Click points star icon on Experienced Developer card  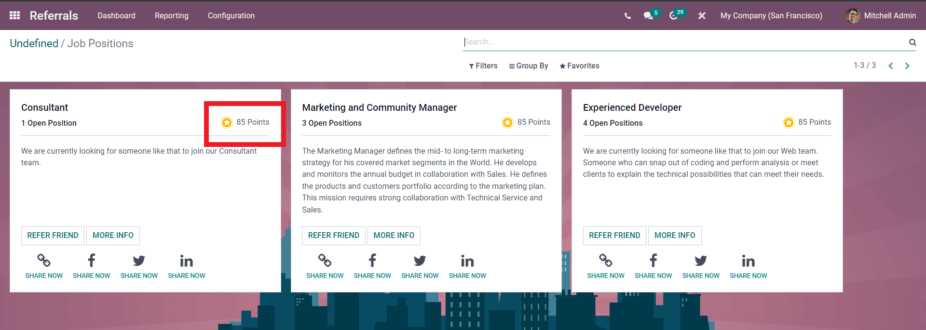coord(789,123)
